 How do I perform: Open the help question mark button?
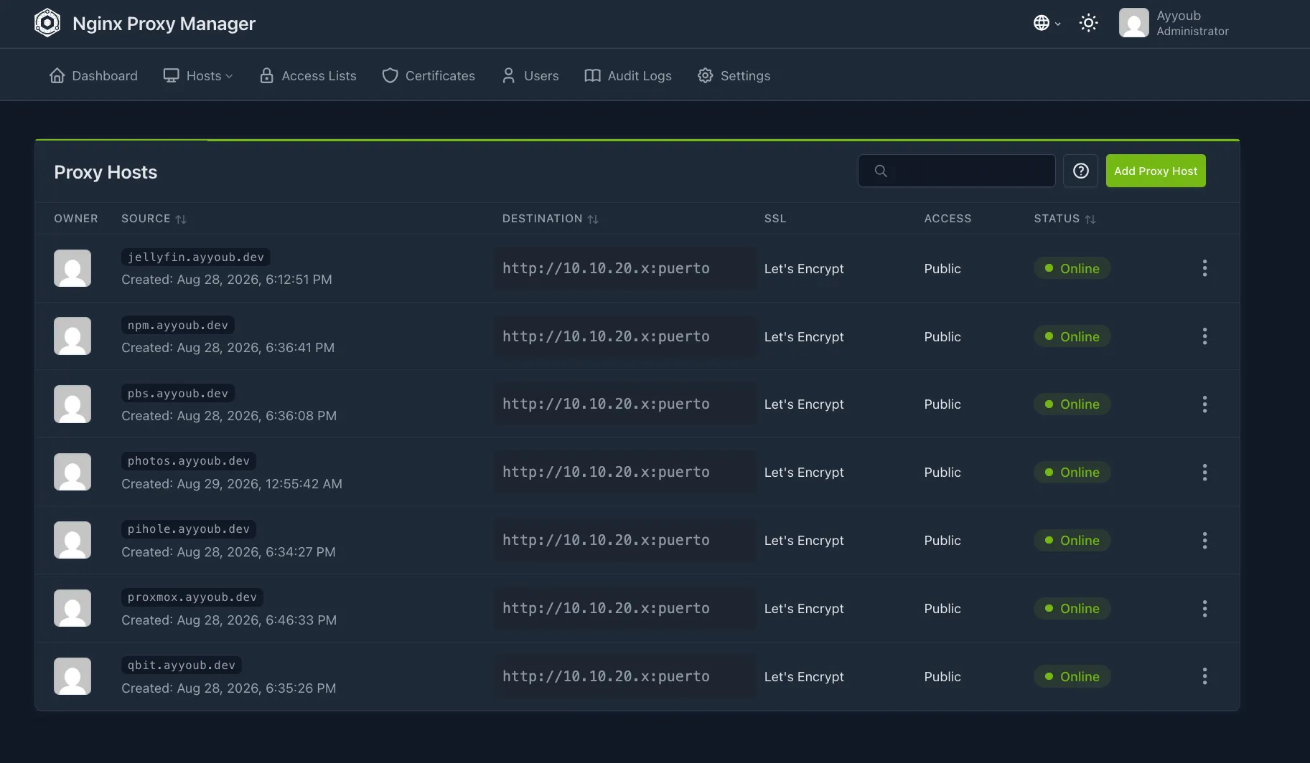click(1080, 171)
